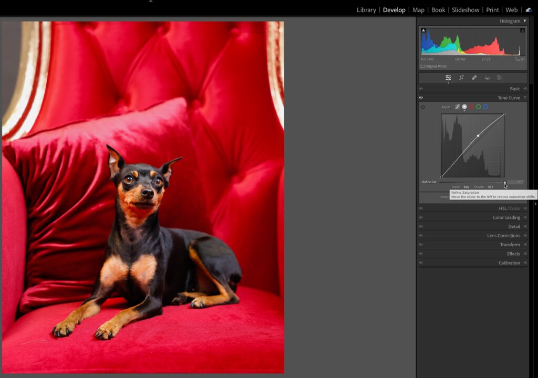Select the Crop overlay tool
Viewport: 538px width, 378px height.
coord(461,78)
